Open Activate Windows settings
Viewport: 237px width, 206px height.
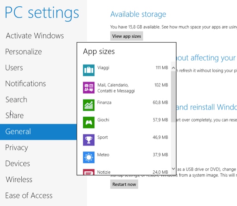point(35,36)
